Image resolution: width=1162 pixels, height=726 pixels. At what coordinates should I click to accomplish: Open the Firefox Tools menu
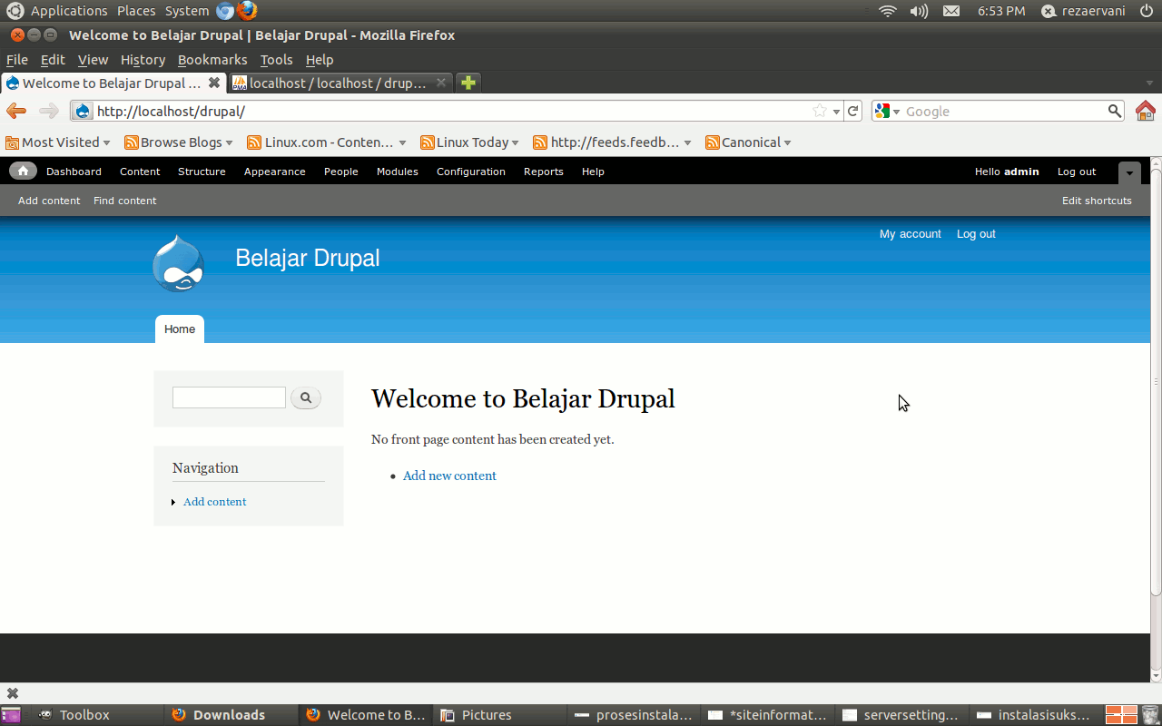click(x=276, y=60)
